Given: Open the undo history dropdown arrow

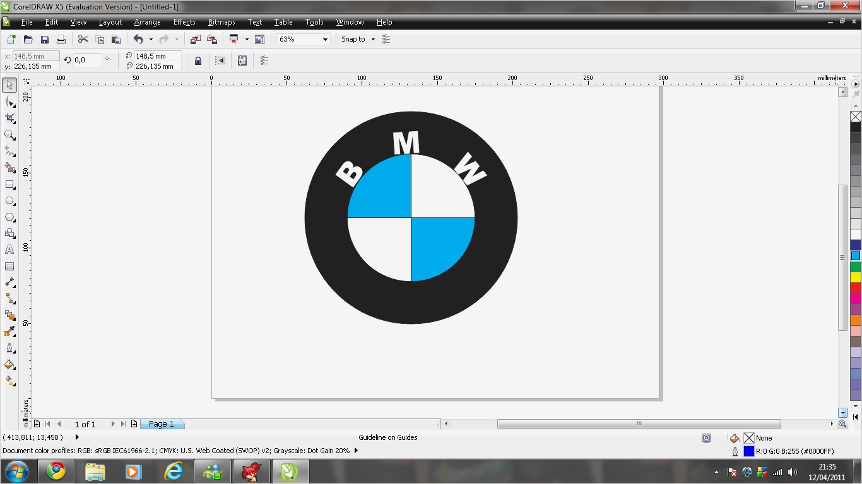Looking at the screenshot, I should point(151,39).
